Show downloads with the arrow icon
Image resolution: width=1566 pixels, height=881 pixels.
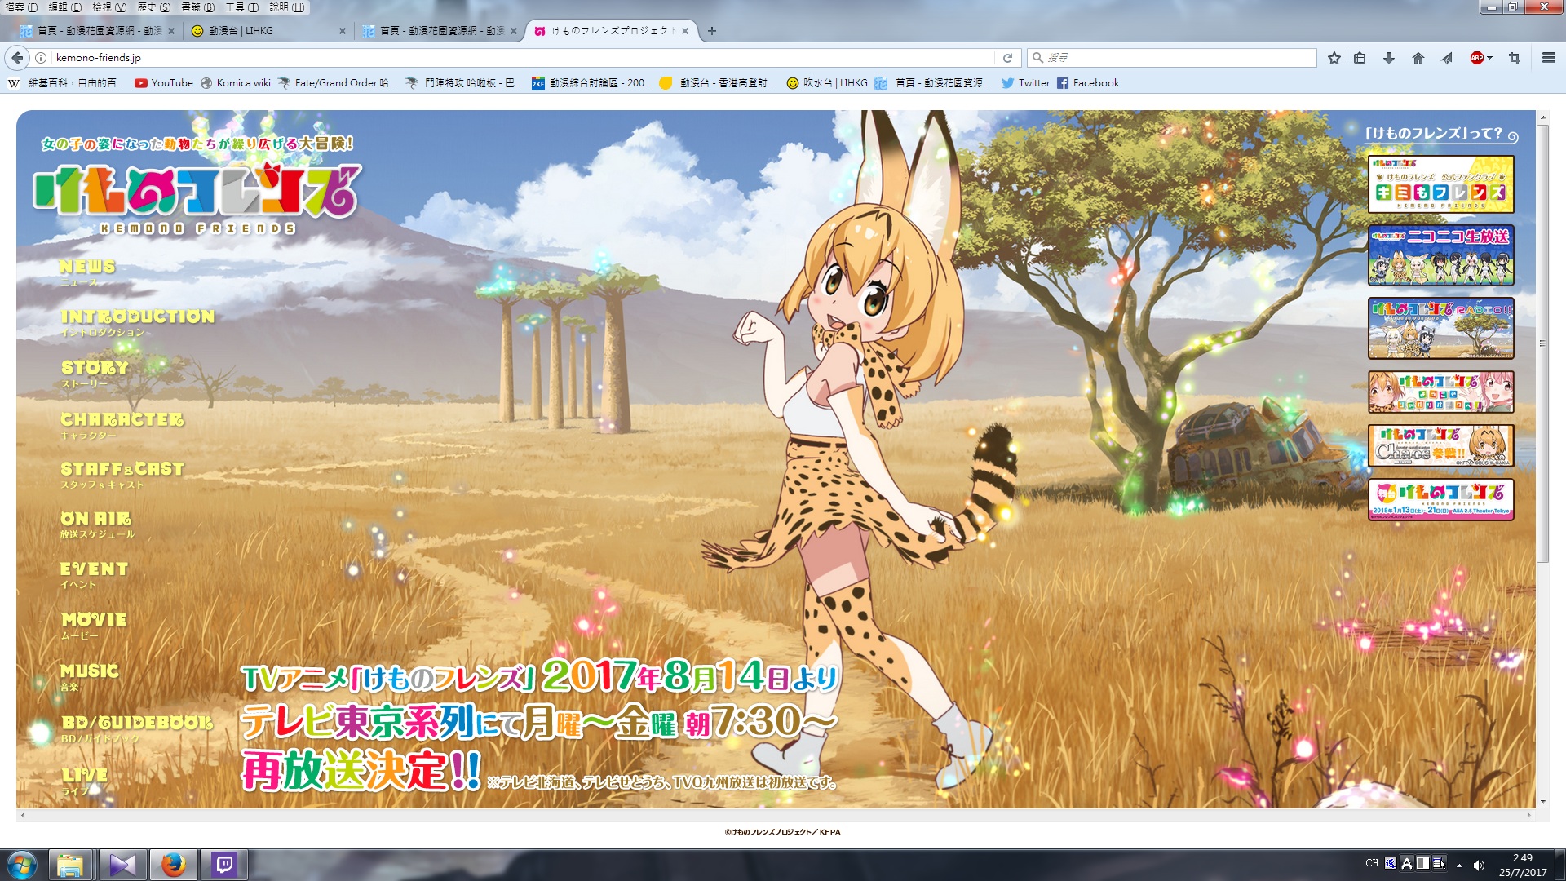coord(1388,58)
